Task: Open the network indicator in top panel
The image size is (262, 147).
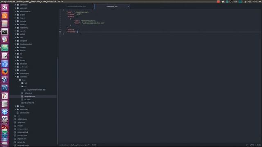Action: 245,2
